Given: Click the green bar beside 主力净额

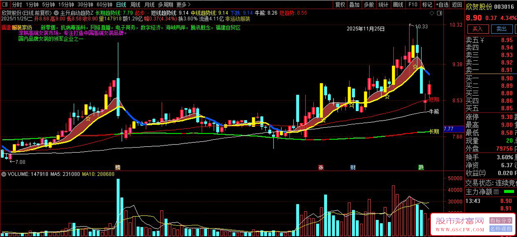Looking at the screenshot, I should 509,192.
